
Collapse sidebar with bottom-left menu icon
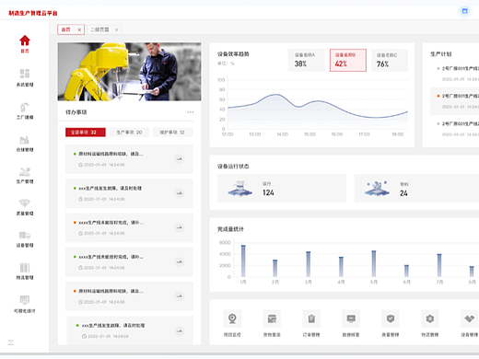tap(11, 342)
